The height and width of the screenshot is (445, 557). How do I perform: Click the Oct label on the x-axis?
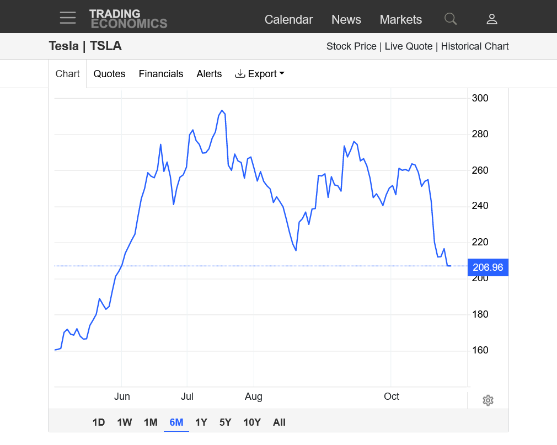coord(392,396)
